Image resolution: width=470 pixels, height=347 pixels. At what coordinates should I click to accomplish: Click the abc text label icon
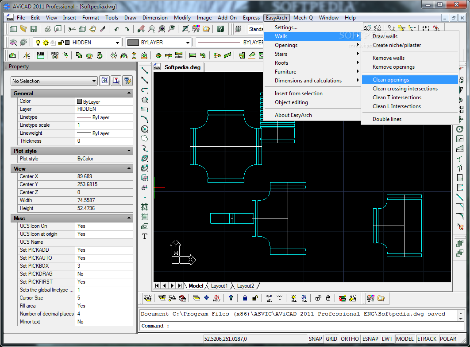(x=179, y=55)
